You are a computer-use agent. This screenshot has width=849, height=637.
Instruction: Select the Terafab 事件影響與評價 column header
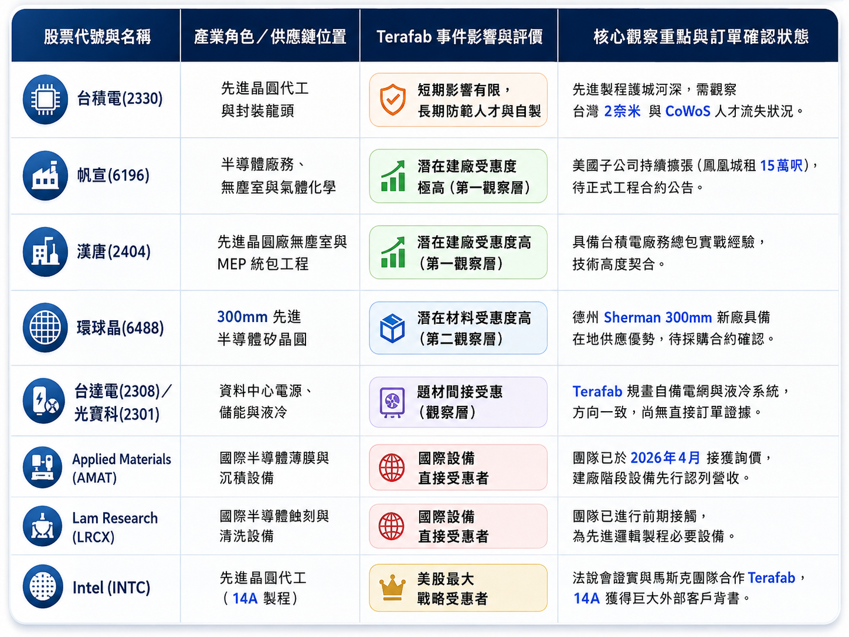[460, 37]
